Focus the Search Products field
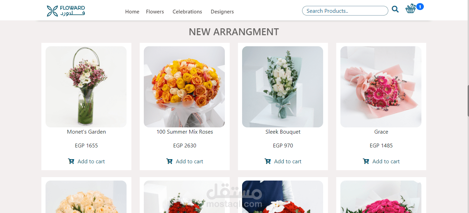469x213 pixels. 345,11
